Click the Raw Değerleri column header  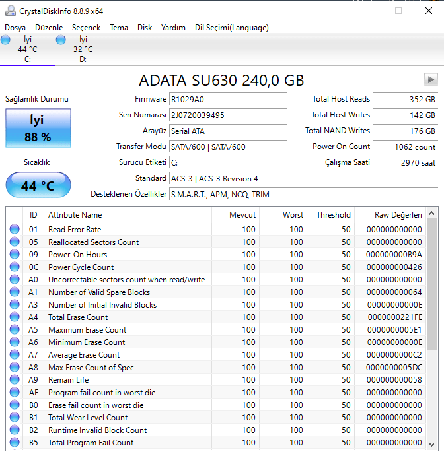click(390, 215)
